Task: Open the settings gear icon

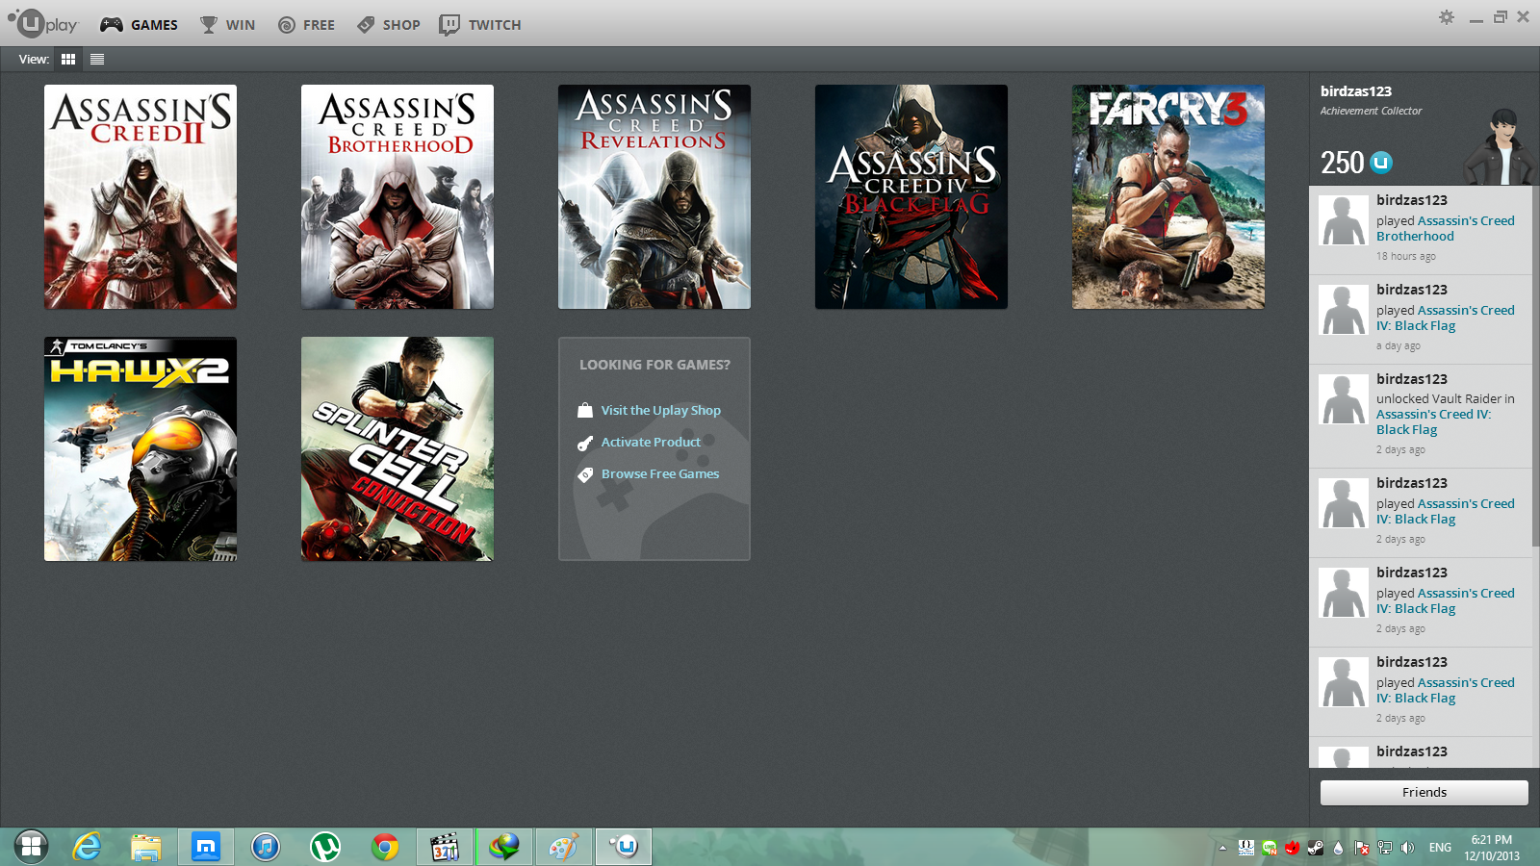Action: pos(1447,17)
